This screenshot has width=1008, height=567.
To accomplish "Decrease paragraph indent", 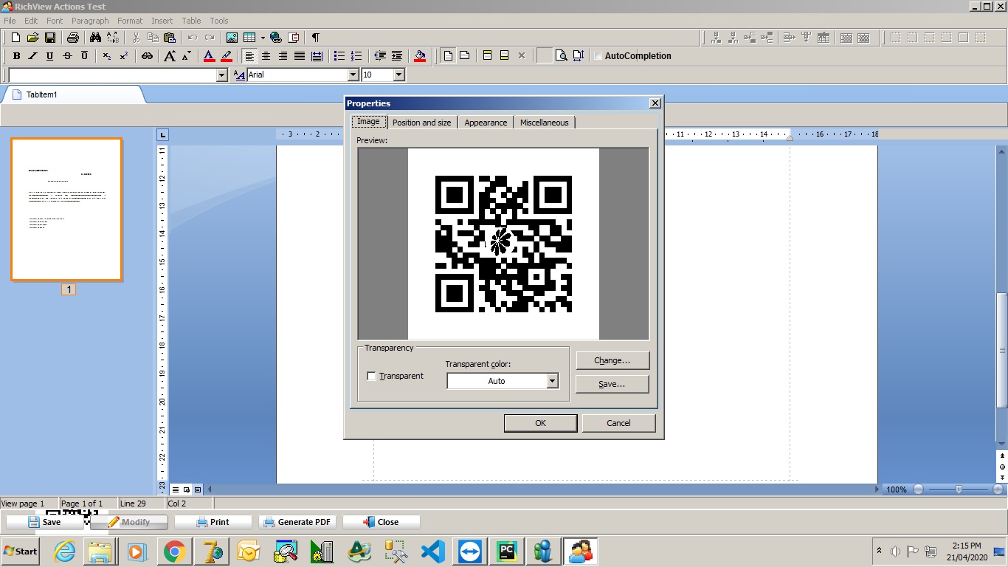I will coord(380,56).
